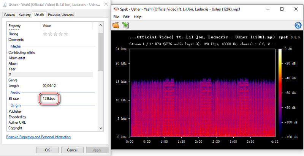Viewport: 304px width, 156px height.
Task: Click the Year property row
Action: pyautogui.click(x=50, y=69)
